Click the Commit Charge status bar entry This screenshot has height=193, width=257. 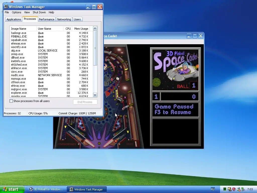77,113
